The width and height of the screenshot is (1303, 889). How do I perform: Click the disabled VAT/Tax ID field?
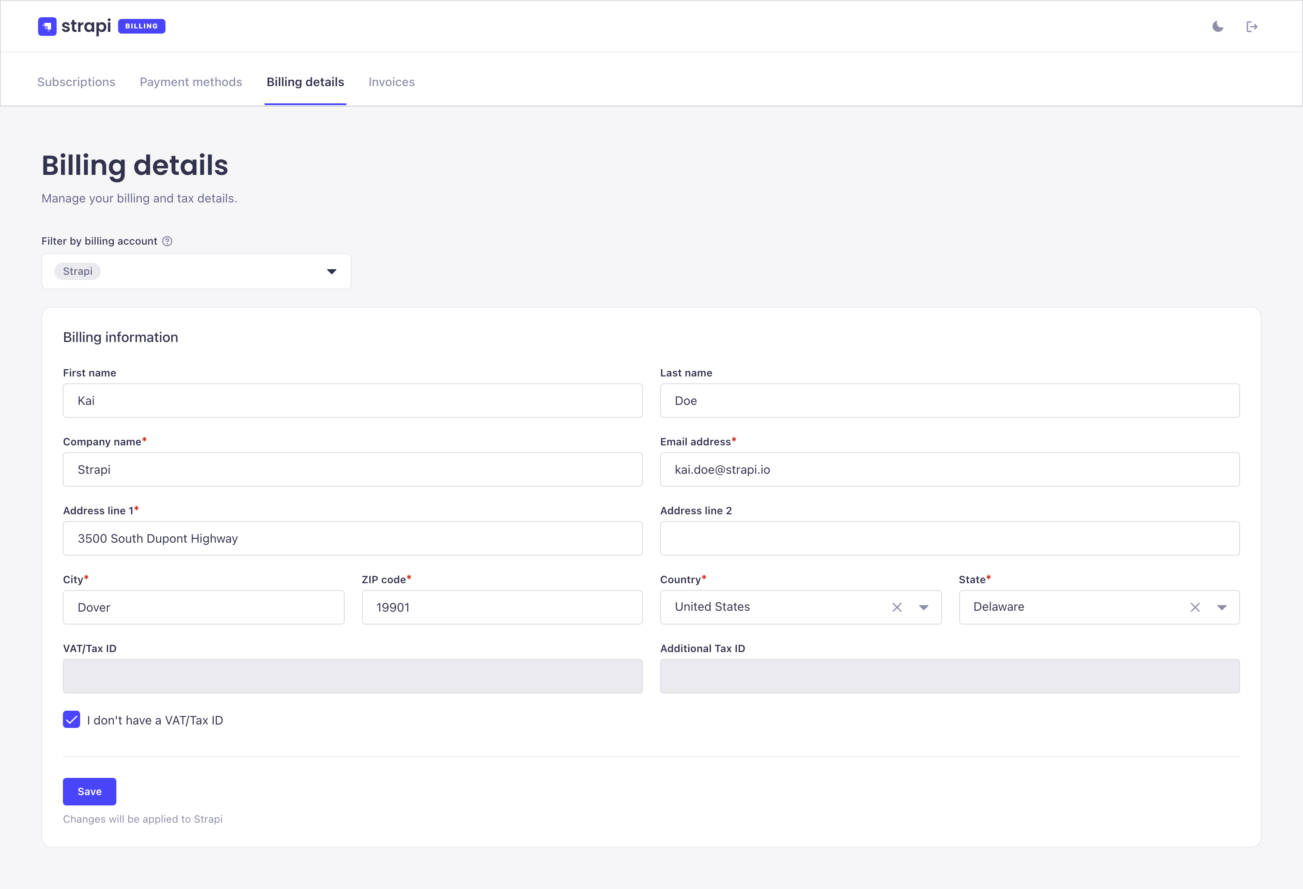352,676
